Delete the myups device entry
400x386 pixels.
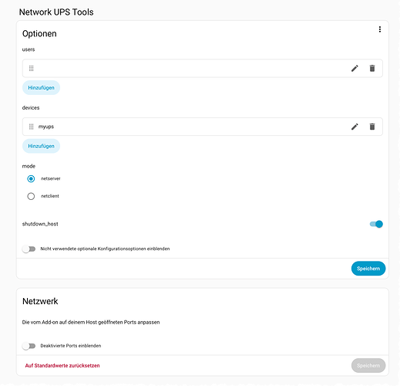[372, 127]
